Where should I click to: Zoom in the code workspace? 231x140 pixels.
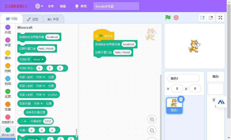[x=152, y=119]
